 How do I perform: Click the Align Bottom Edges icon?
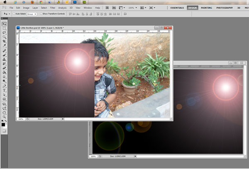click(x=78, y=14)
